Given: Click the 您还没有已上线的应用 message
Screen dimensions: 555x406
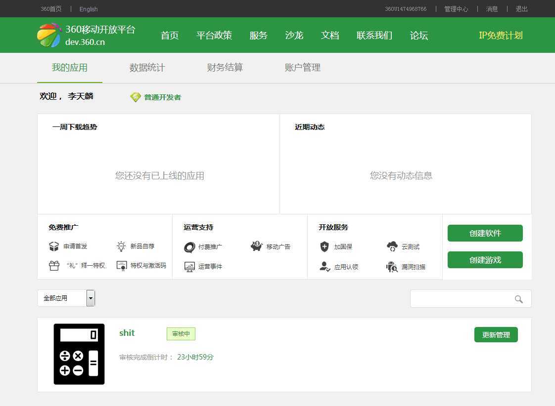Looking at the screenshot, I should 160,176.
